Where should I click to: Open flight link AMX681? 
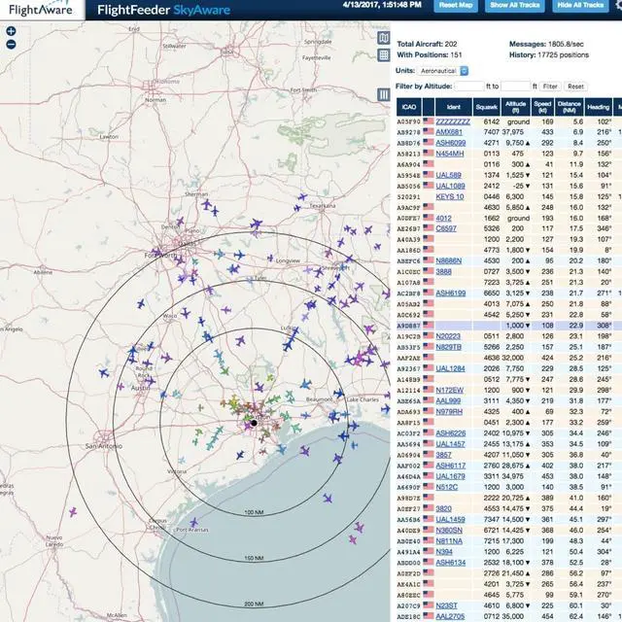pos(448,132)
